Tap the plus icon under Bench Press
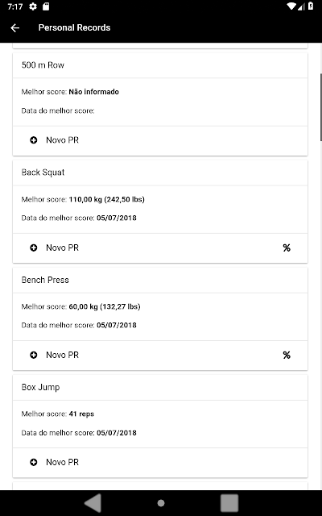This screenshot has height=516, width=322. 34,355
